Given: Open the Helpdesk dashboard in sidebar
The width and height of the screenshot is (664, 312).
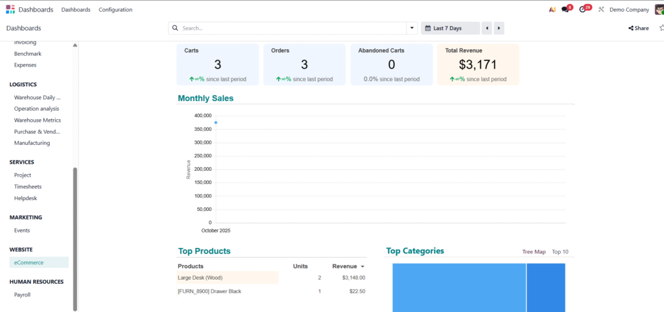Looking at the screenshot, I should click(x=26, y=198).
